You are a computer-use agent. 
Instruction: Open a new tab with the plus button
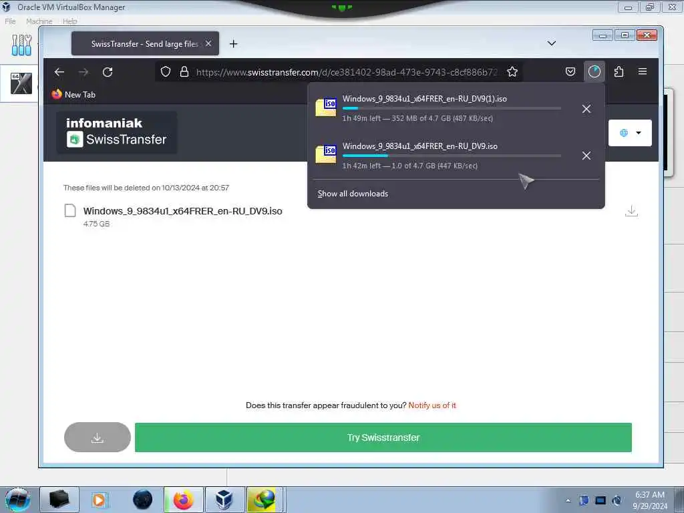[x=233, y=43]
